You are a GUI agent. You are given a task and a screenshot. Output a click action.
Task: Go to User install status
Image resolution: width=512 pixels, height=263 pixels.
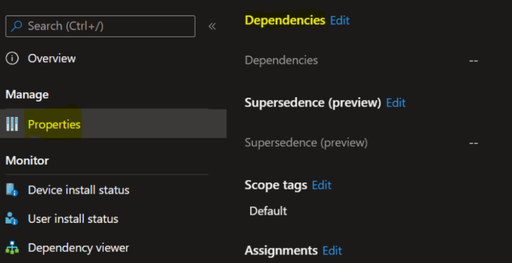click(x=73, y=219)
